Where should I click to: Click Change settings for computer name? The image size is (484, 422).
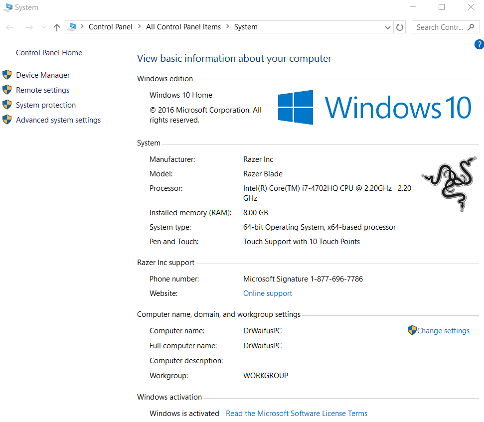click(x=443, y=331)
